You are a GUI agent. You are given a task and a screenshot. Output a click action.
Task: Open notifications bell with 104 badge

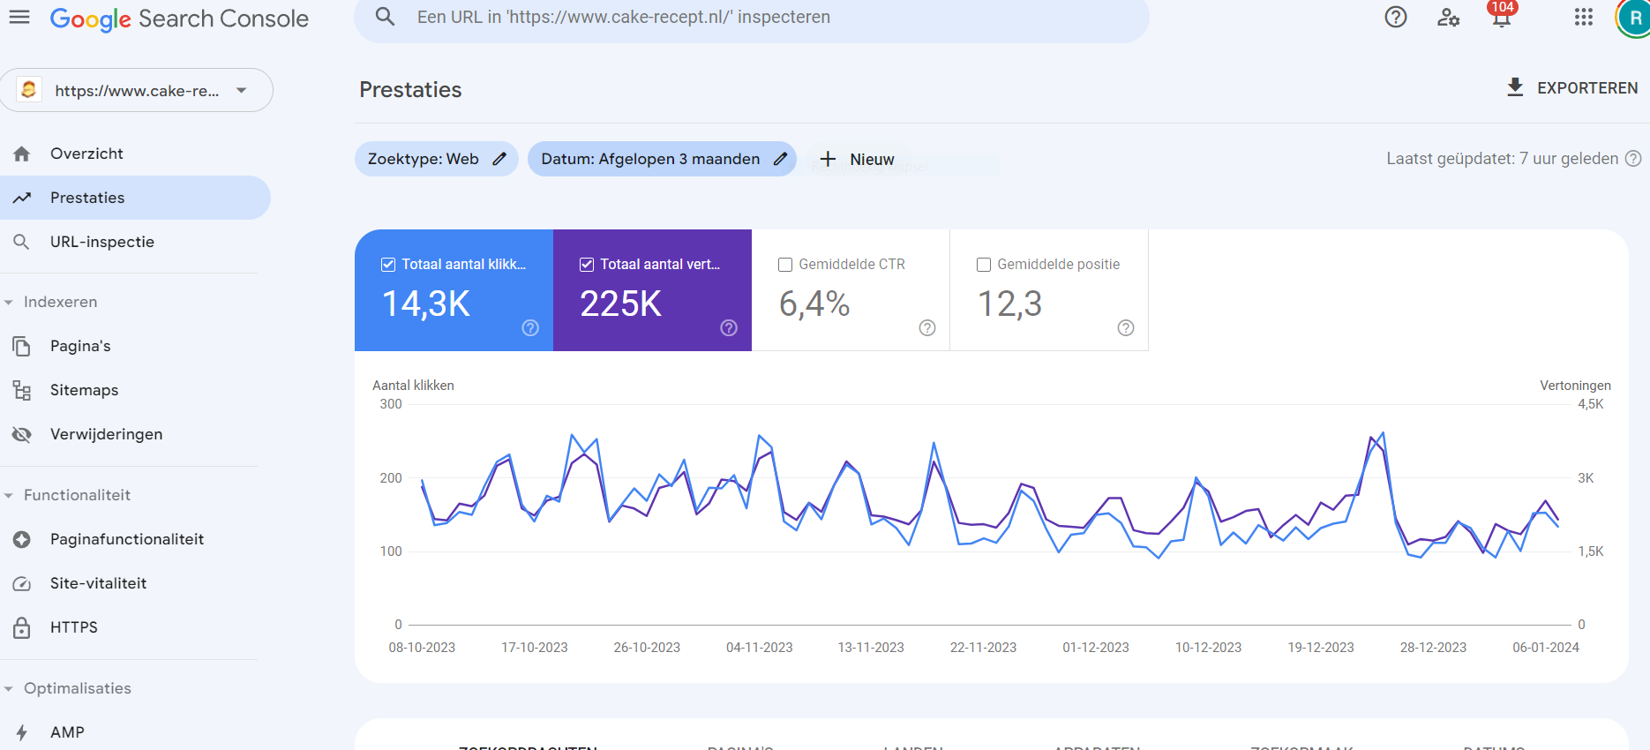click(1501, 15)
